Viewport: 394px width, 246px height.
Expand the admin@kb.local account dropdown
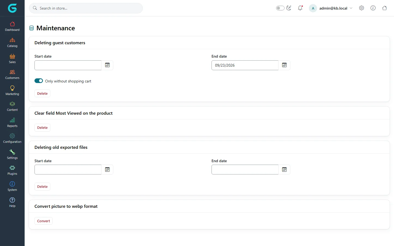point(331,8)
